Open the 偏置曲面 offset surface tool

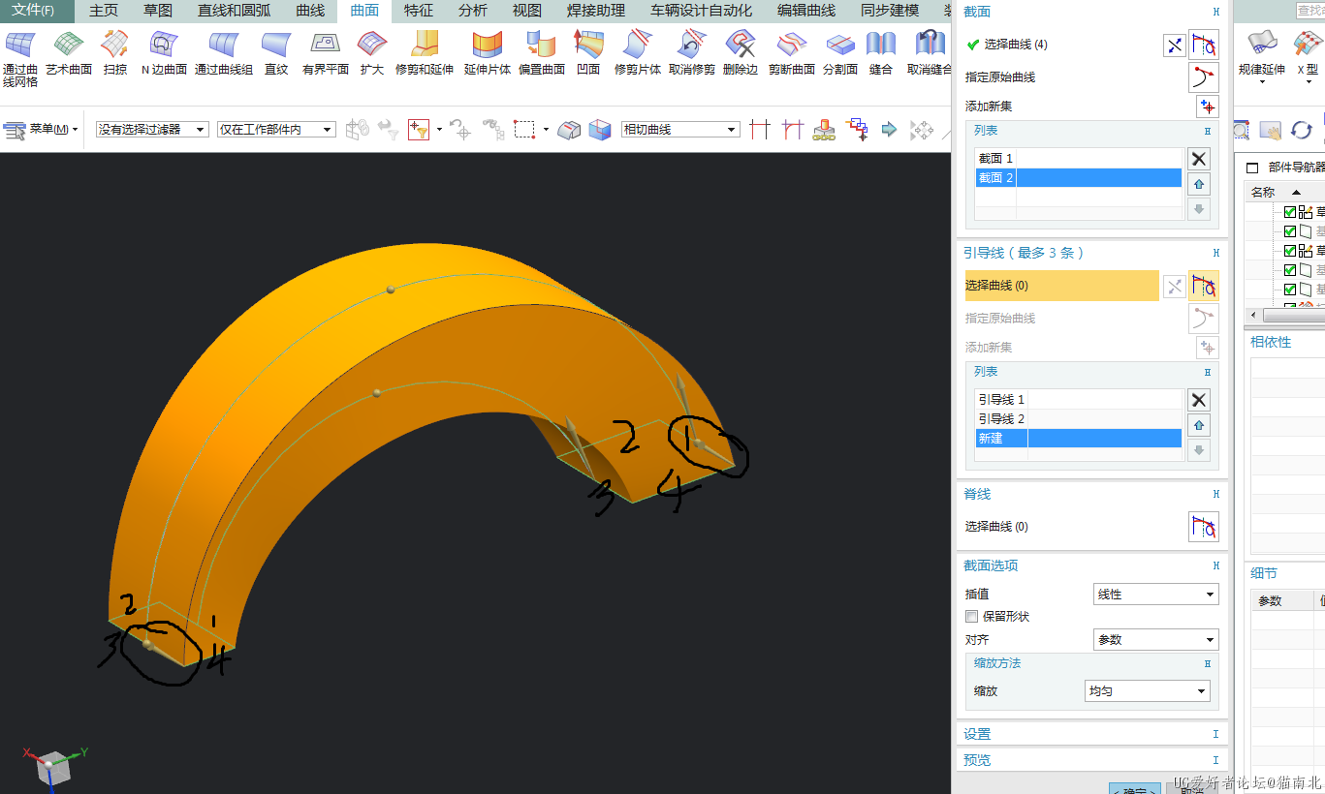pos(542,53)
